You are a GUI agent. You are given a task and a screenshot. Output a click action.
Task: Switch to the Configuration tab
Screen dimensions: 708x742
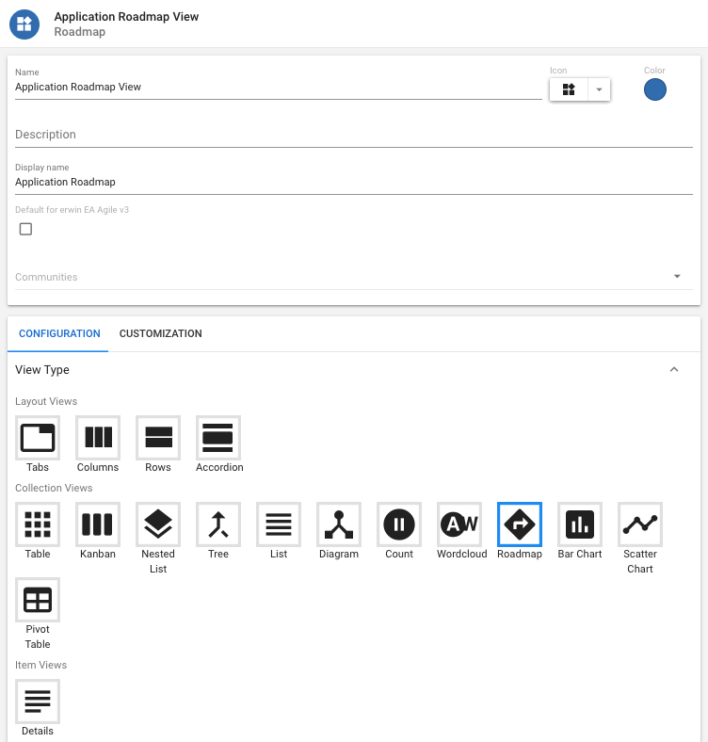59,333
